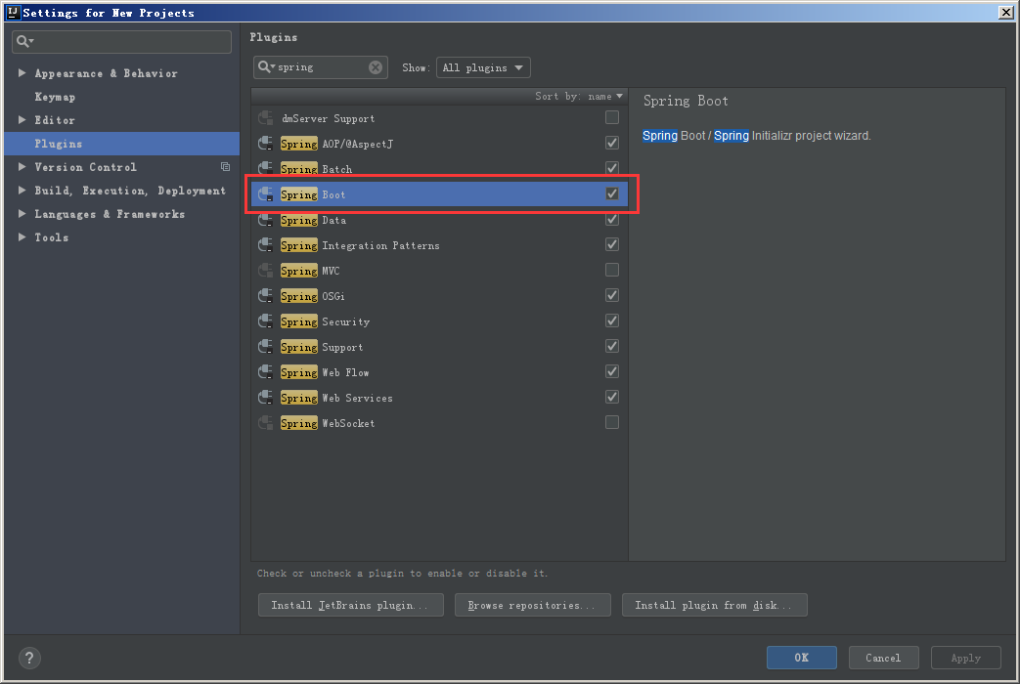This screenshot has height=684, width=1020.
Task: Close the Settings for New Projects dialog
Action: click(x=1005, y=13)
